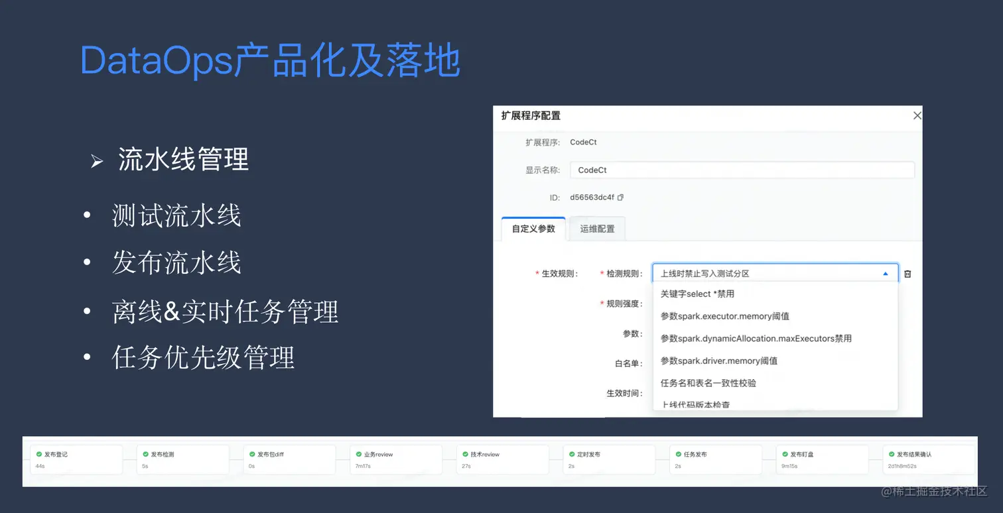Open the 发布盯盘 pipeline step card
1003x513 pixels.
pos(823,459)
